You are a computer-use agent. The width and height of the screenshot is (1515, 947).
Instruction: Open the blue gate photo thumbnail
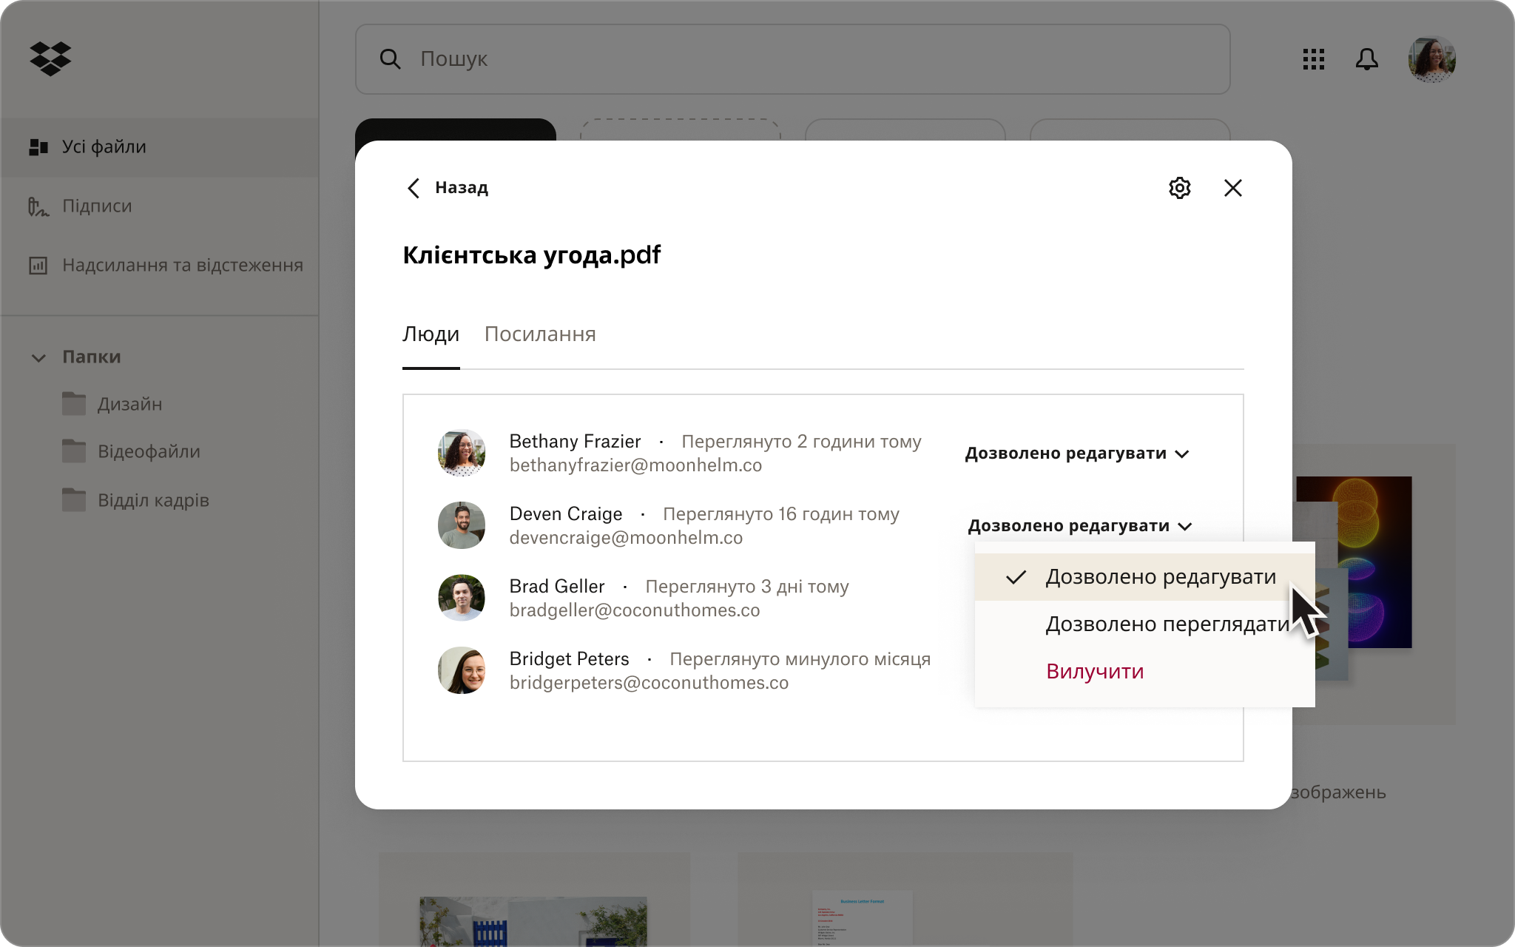[x=533, y=922]
